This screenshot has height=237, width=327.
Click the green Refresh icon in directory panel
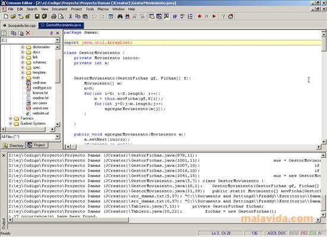[x=4, y=33]
